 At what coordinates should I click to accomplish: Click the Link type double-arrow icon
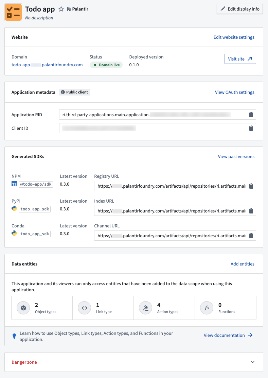(x=85, y=308)
